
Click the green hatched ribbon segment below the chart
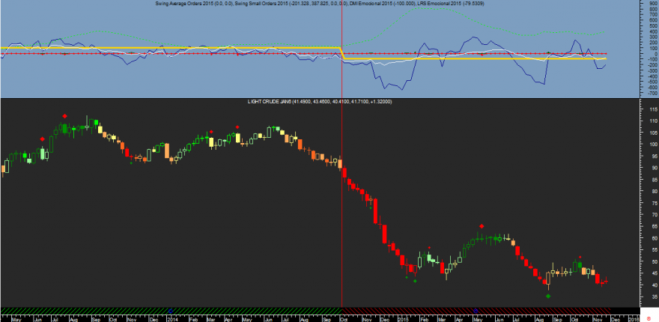click(171, 310)
